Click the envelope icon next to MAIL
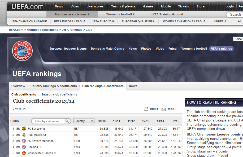Viewport: 243px width, 157px height. tap(164, 109)
